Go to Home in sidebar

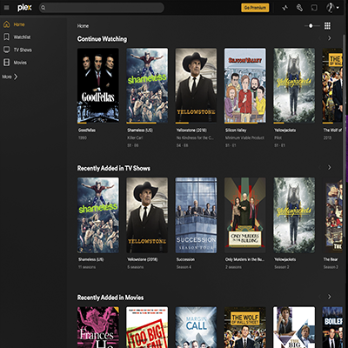point(19,24)
